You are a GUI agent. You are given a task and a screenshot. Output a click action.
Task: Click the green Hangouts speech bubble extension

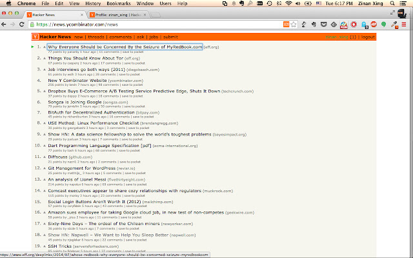pyautogui.click(x=384, y=25)
